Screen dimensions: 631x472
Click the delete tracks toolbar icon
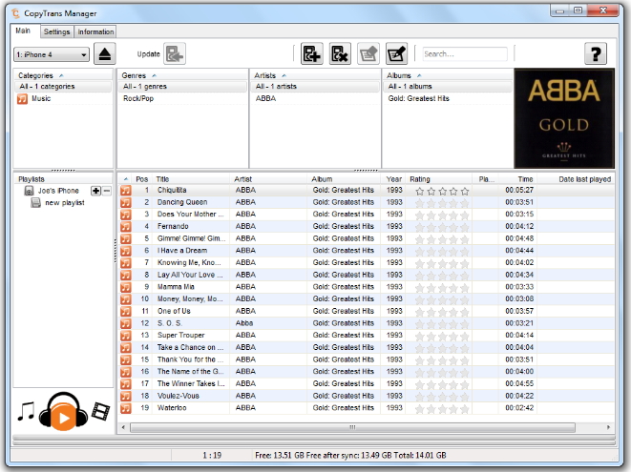click(340, 54)
